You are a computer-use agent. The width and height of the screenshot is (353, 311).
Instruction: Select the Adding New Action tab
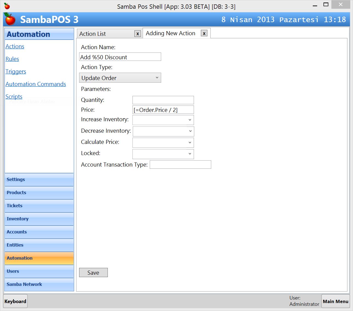pos(170,33)
